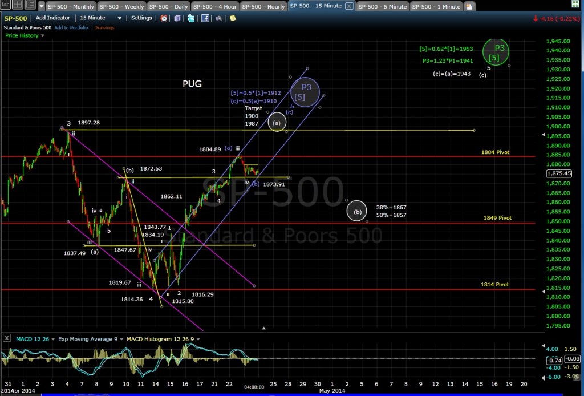The image size is (584, 396).
Task: Click the (c)=(a)=1943 text
Action: click(452, 74)
